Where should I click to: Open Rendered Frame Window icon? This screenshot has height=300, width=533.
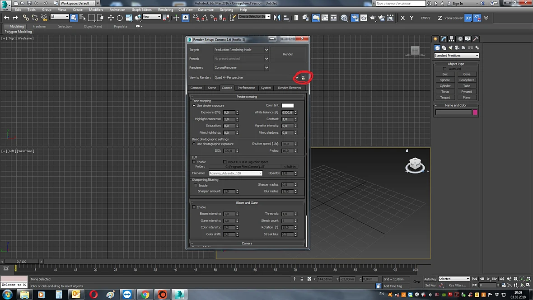(363, 18)
